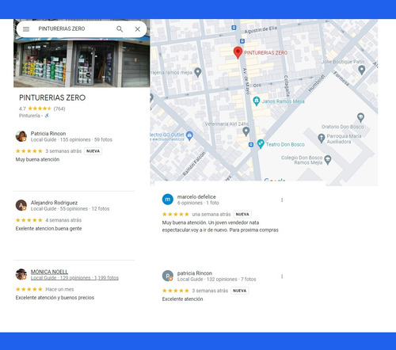Open options menu for marcelo defelice review
Image resolution: width=396 pixels, height=350 pixels.
coord(282,200)
